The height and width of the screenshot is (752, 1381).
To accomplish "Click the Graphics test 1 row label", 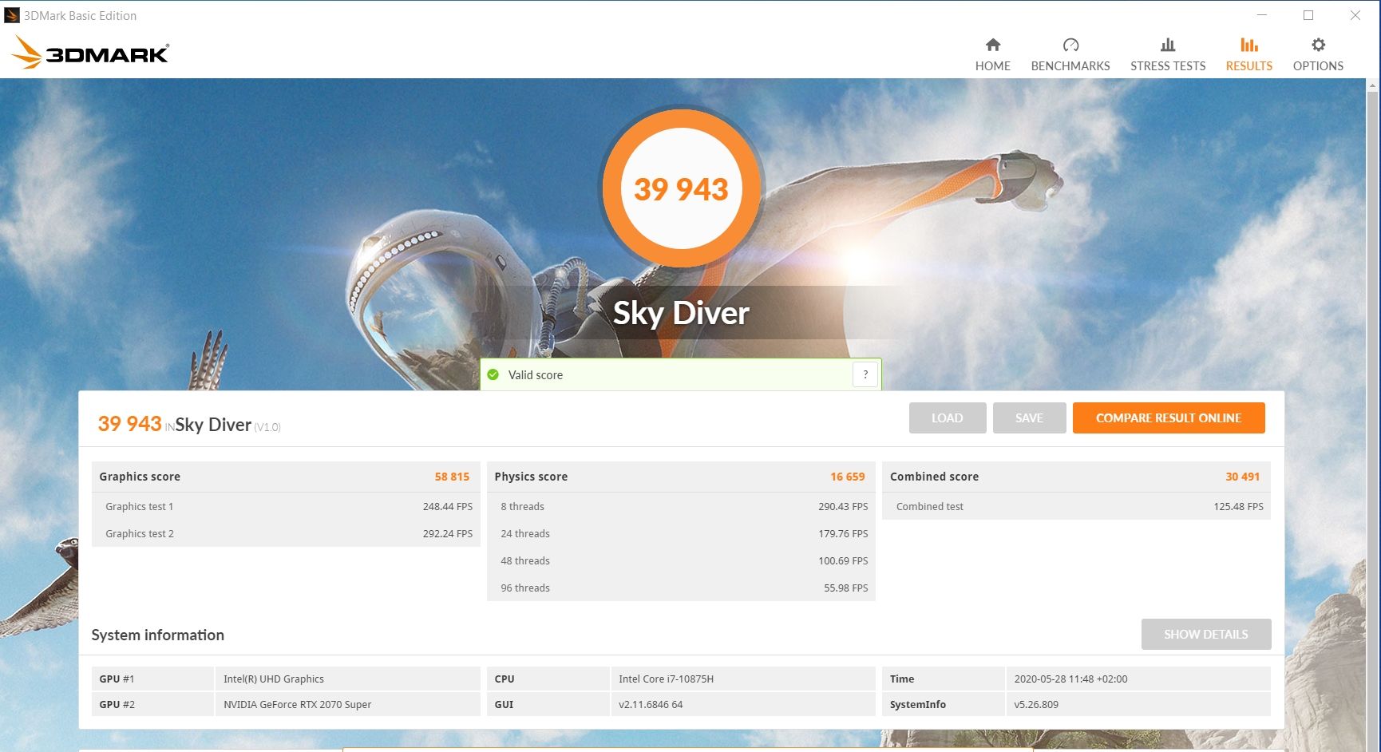I will tap(140, 507).
